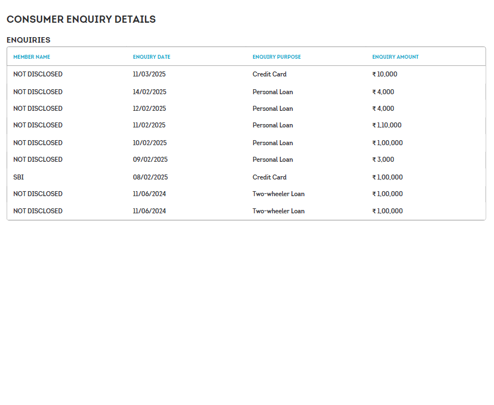Click the Enquiry Amount column header
Screen dimensions: 494x405
click(396, 57)
